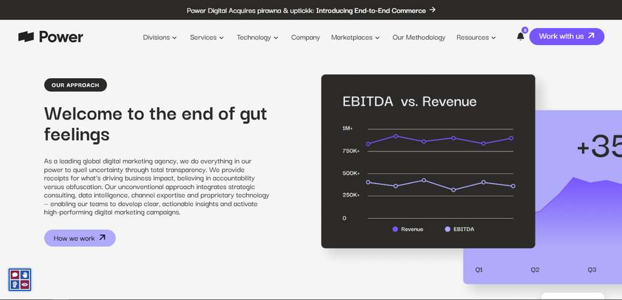622x300 pixels.
Task: Expand the Resources dropdown menu
Action: (476, 37)
